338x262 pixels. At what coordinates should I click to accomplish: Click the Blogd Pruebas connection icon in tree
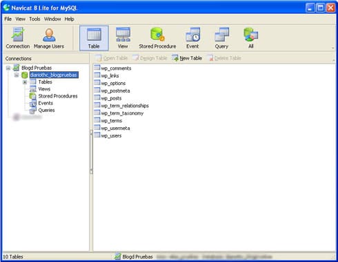click(x=16, y=68)
